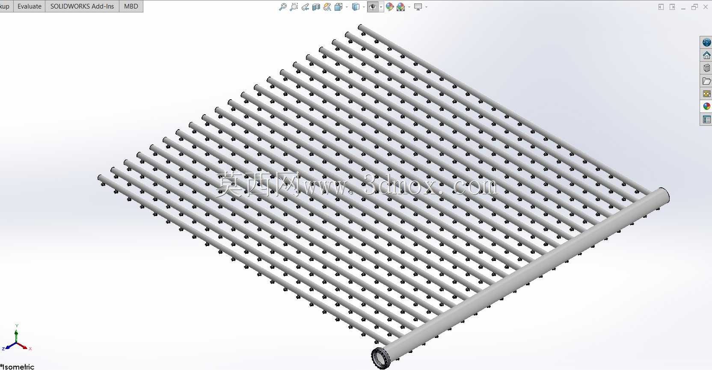
Task: Open the Edit Appearance icon
Action: point(390,7)
